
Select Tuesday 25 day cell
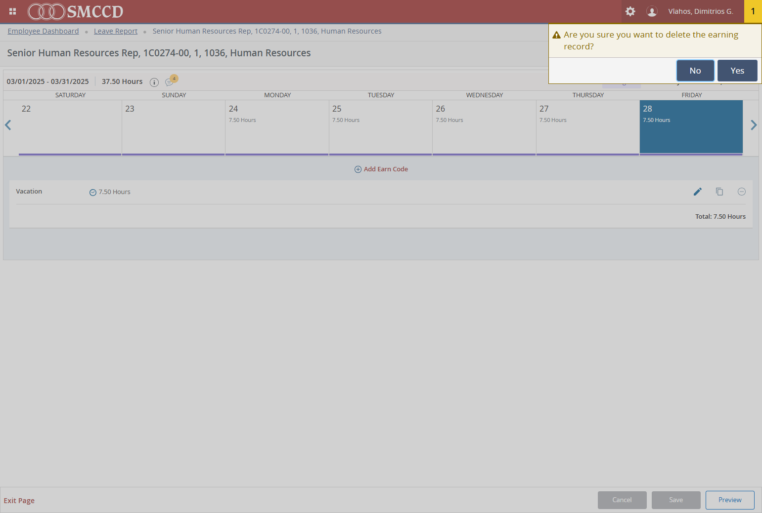[381, 127]
